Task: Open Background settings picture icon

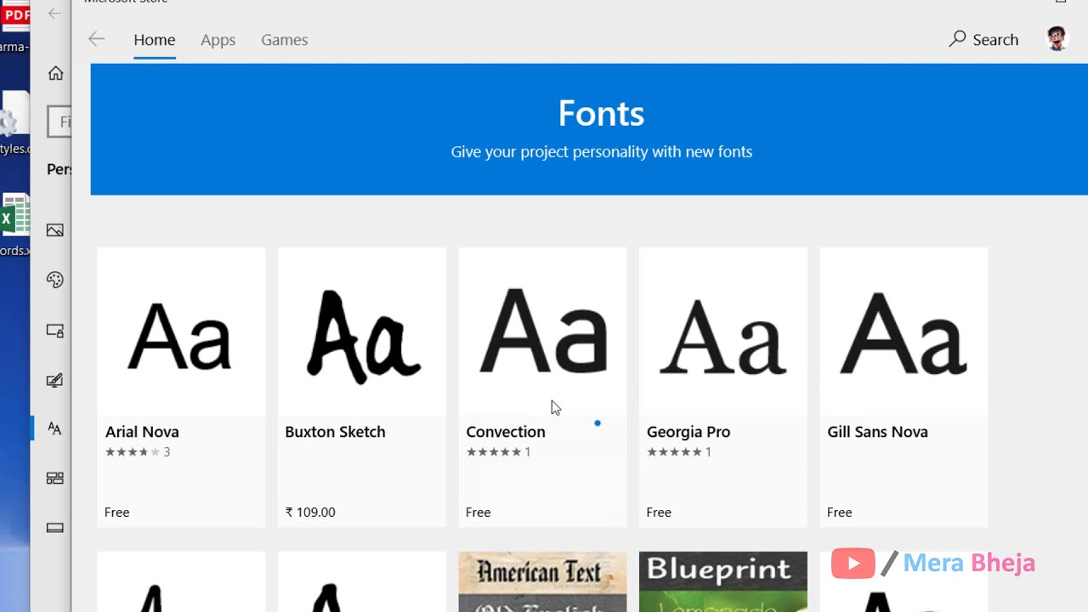Action: coord(55,230)
